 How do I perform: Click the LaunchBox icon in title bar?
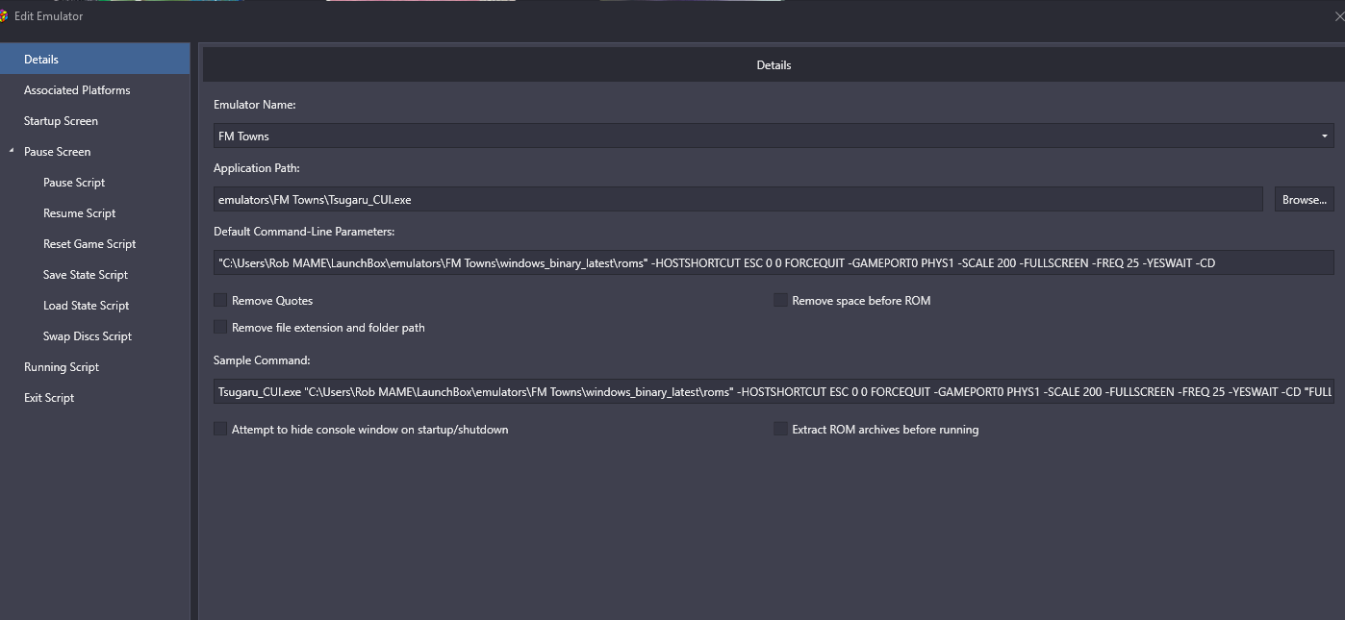click(x=3, y=16)
